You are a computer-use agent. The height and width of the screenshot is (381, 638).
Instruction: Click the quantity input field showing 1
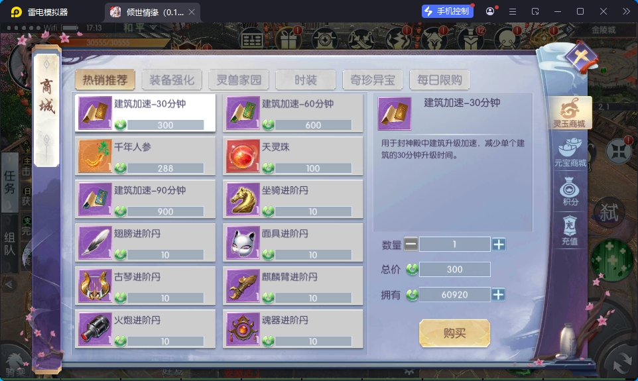(x=454, y=245)
